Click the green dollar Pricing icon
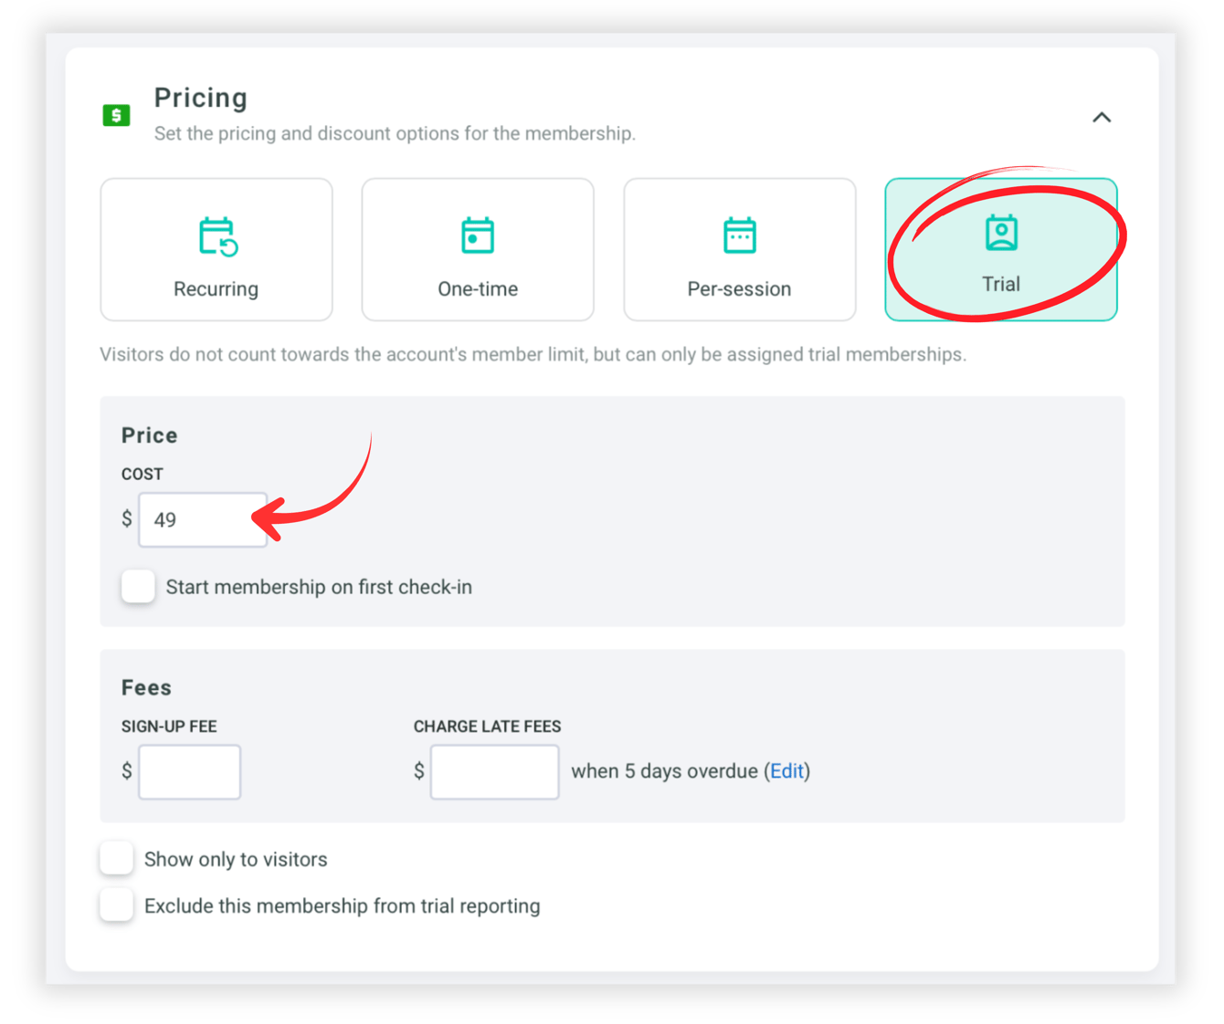 [116, 115]
